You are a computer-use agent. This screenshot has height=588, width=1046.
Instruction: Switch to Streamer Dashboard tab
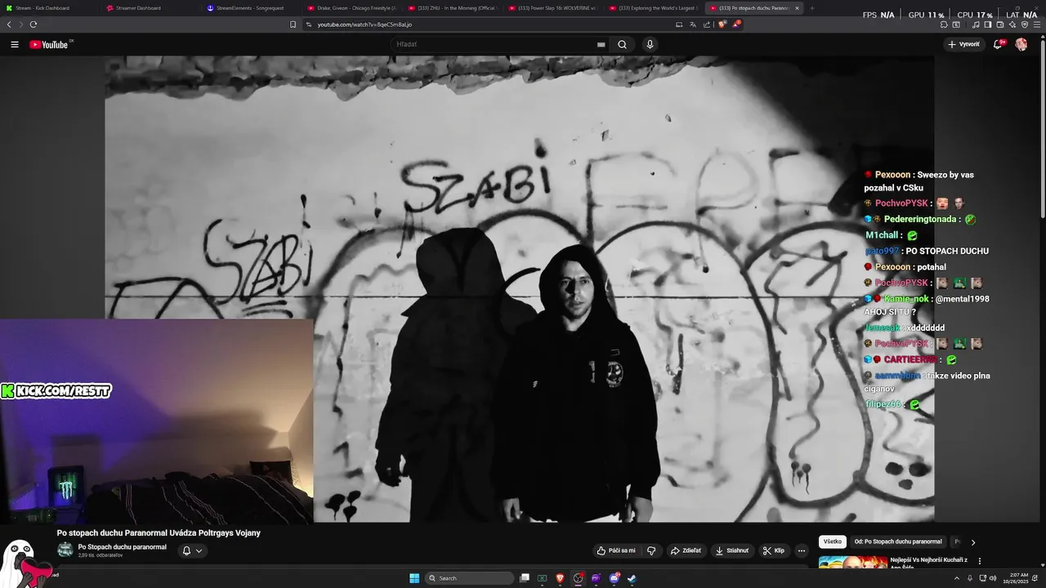(x=151, y=8)
